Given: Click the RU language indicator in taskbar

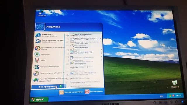Looking at the screenshot, I should [162, 96].
